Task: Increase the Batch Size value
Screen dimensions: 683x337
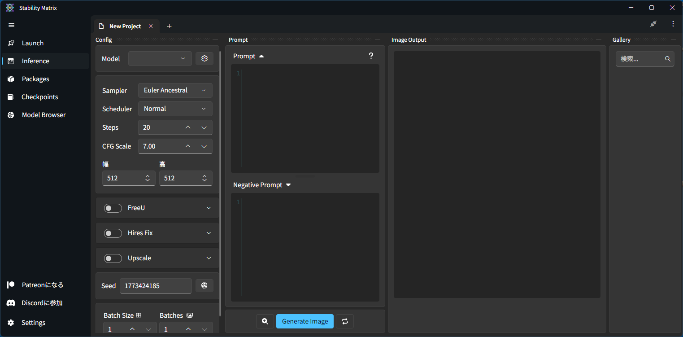Action: (x=132, y=329)
